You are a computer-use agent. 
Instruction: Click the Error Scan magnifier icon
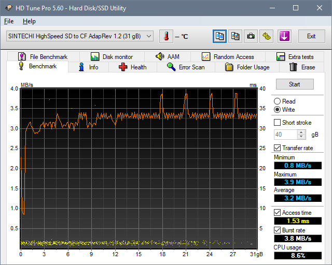[x=171, y=67]
